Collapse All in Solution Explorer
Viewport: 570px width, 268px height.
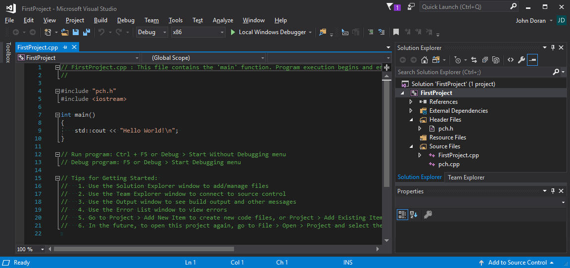click(485, 60)
